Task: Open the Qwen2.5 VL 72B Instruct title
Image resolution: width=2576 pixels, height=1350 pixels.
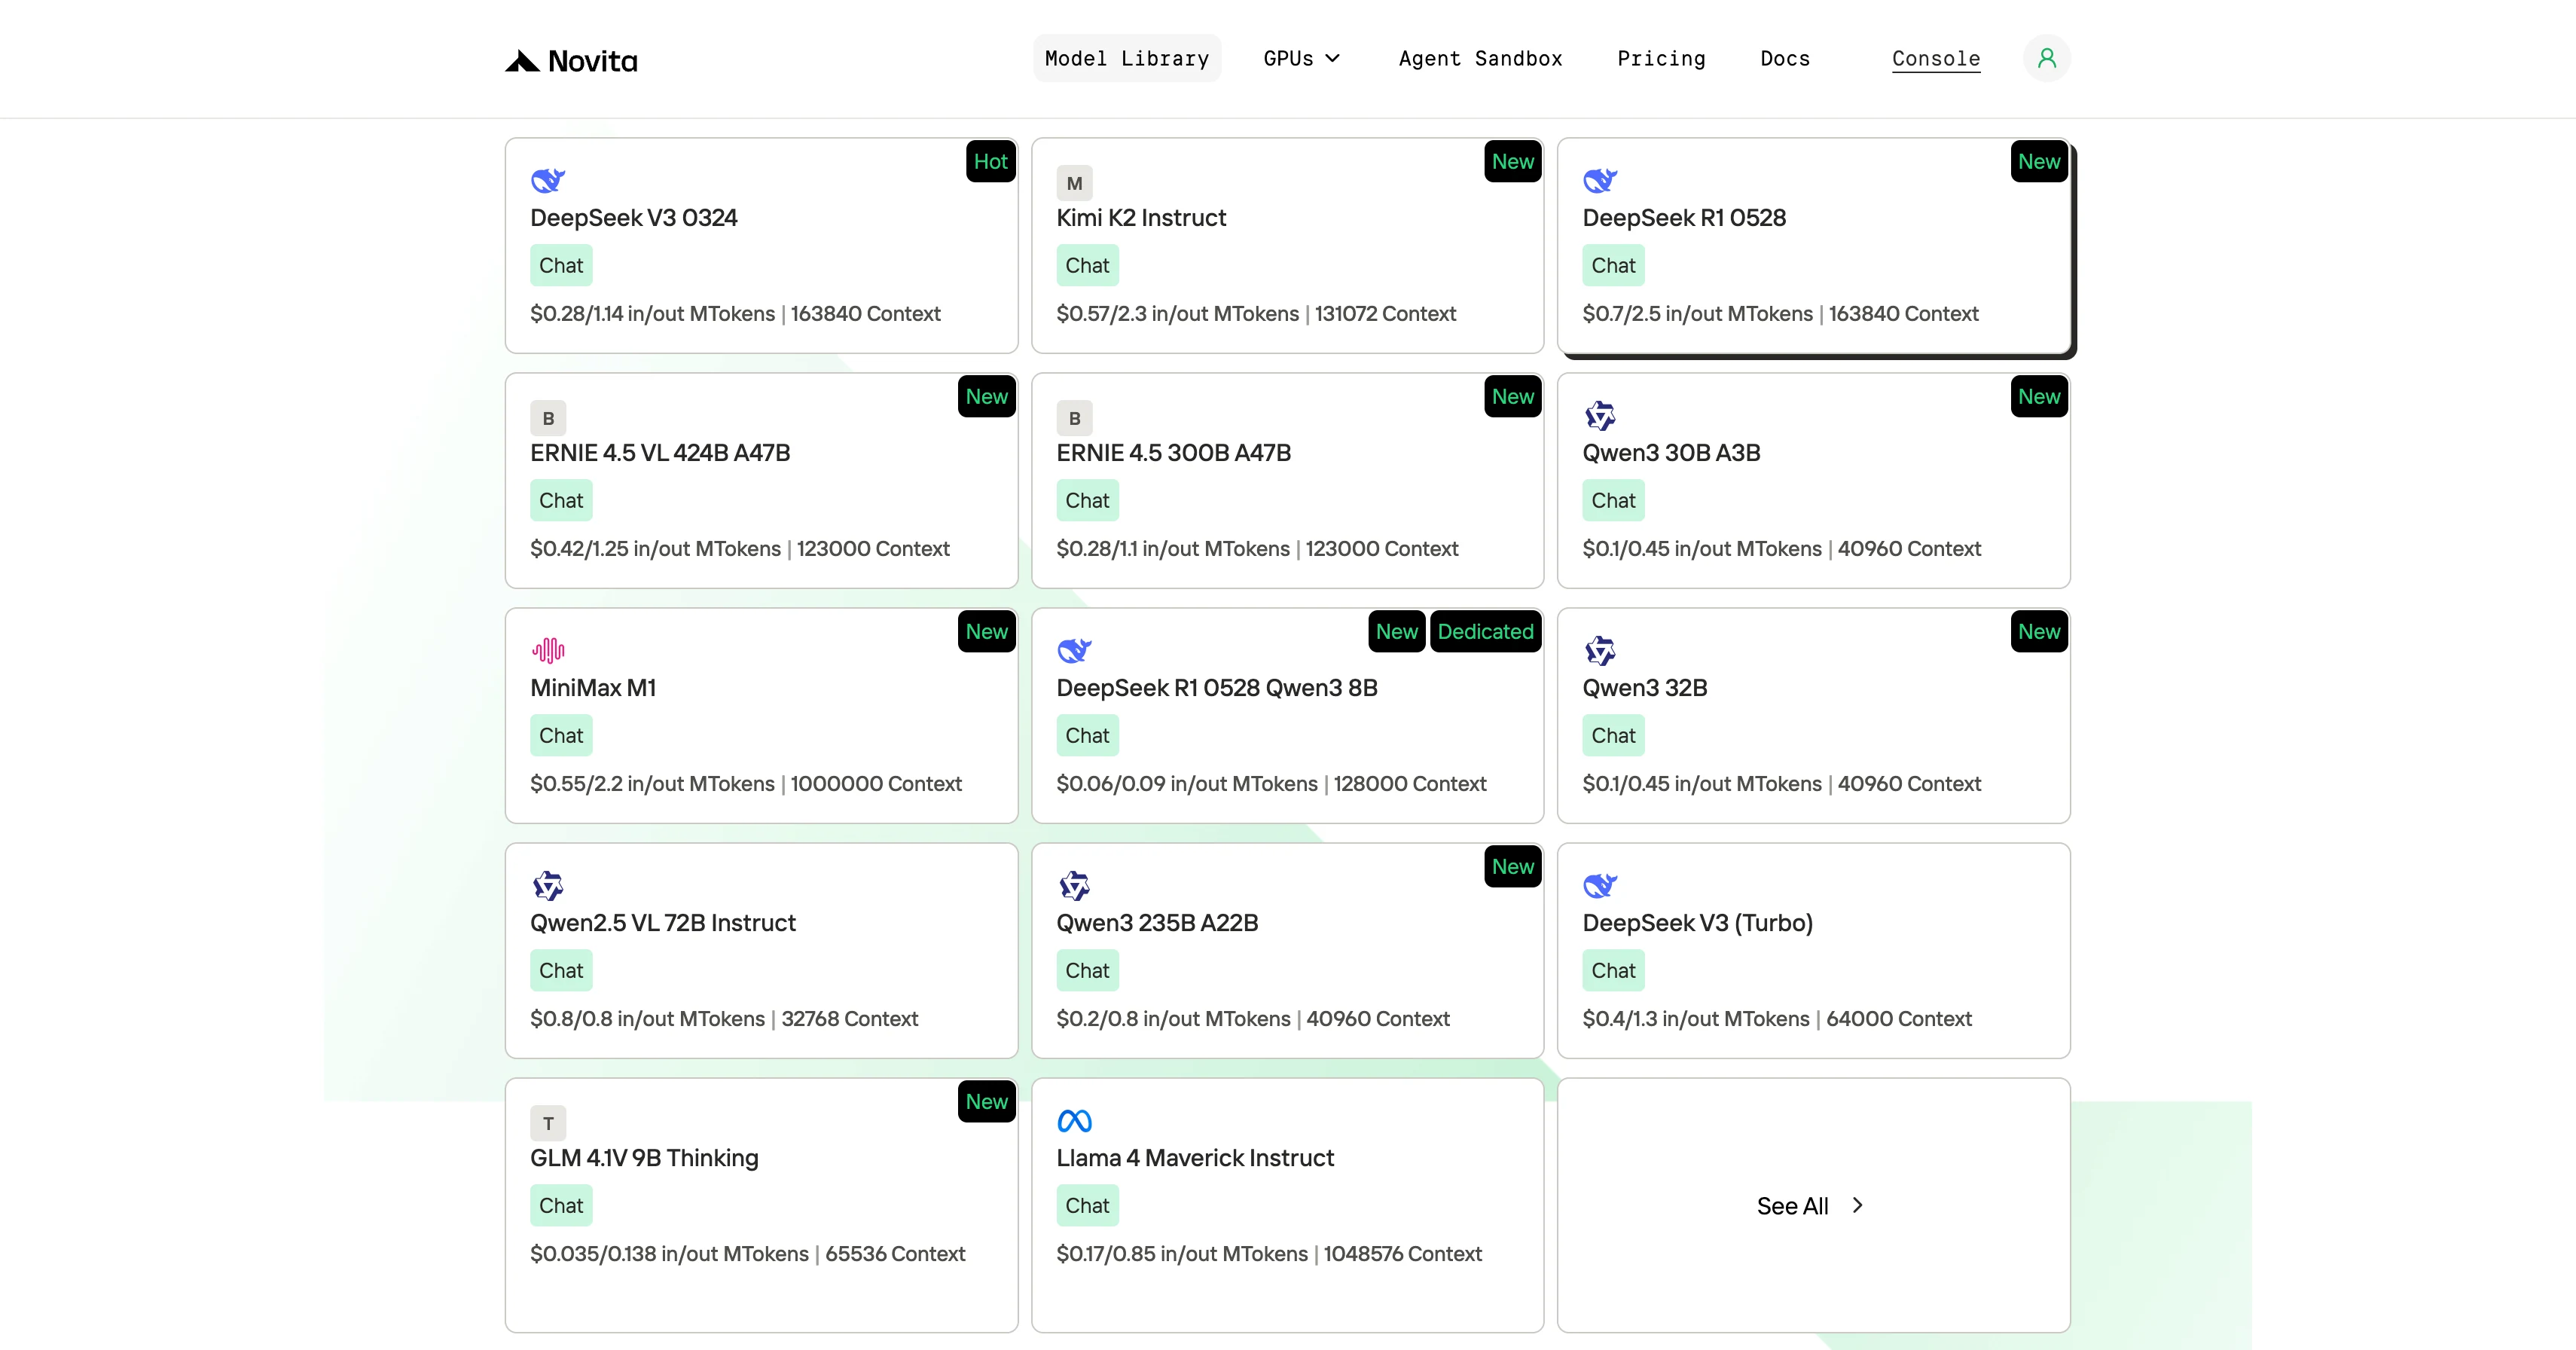Action: tap(663, 923)
